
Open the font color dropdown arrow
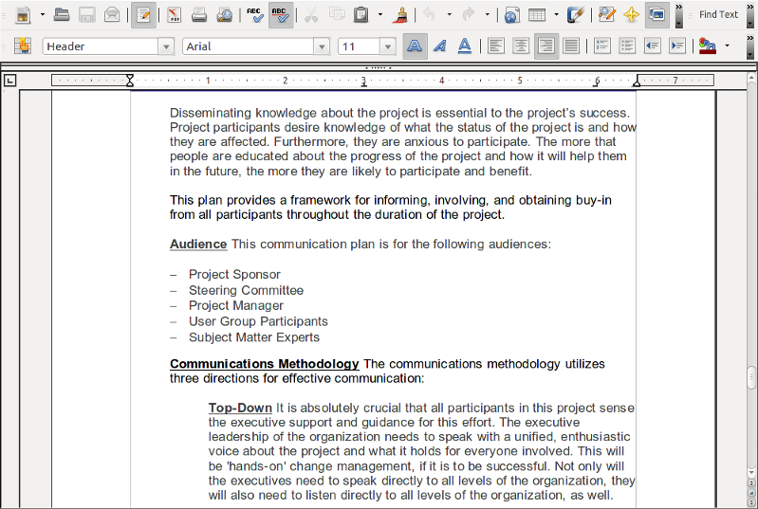pos(727,46)
